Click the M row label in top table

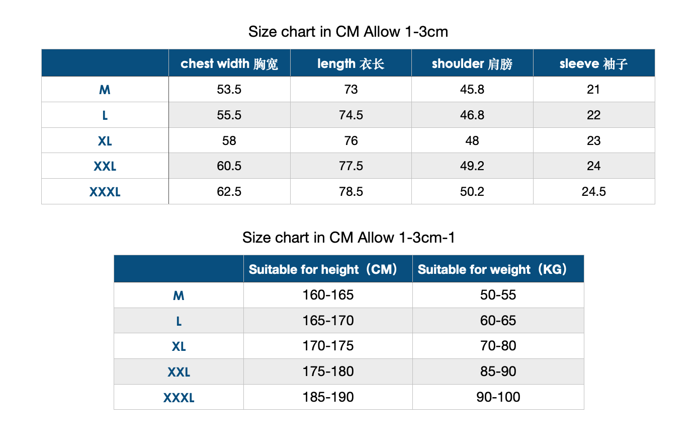(105, 90)
